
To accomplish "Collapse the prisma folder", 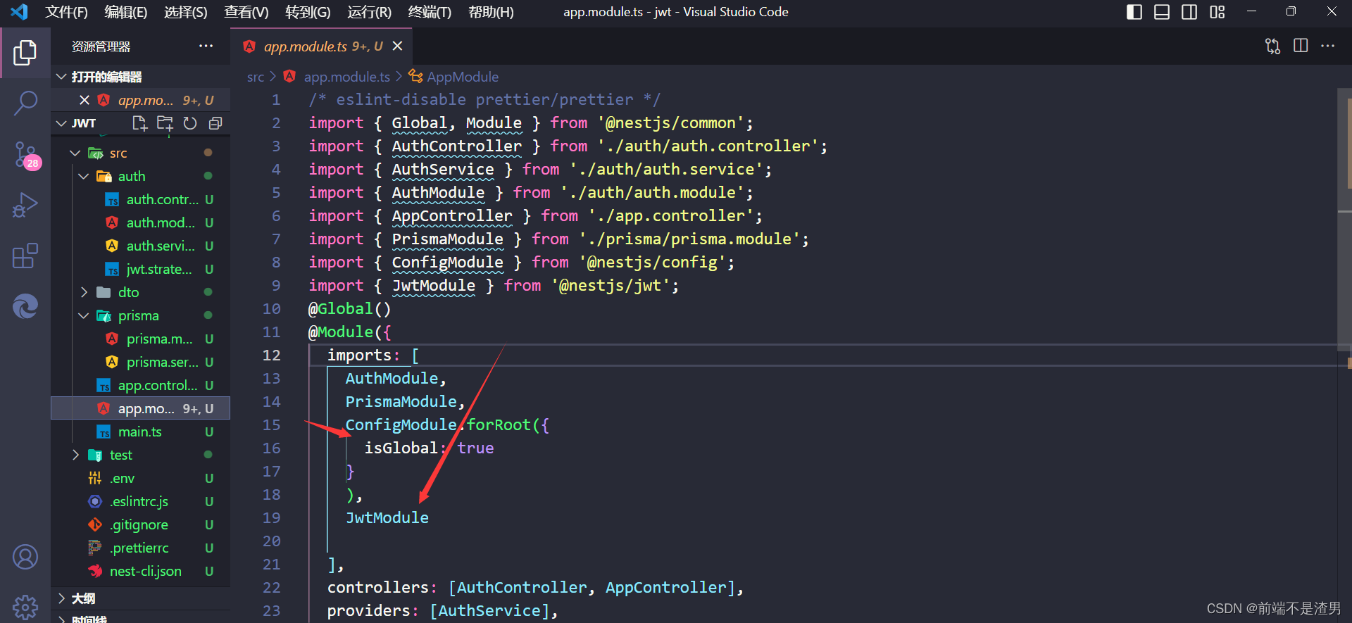I will pos(83,315).
